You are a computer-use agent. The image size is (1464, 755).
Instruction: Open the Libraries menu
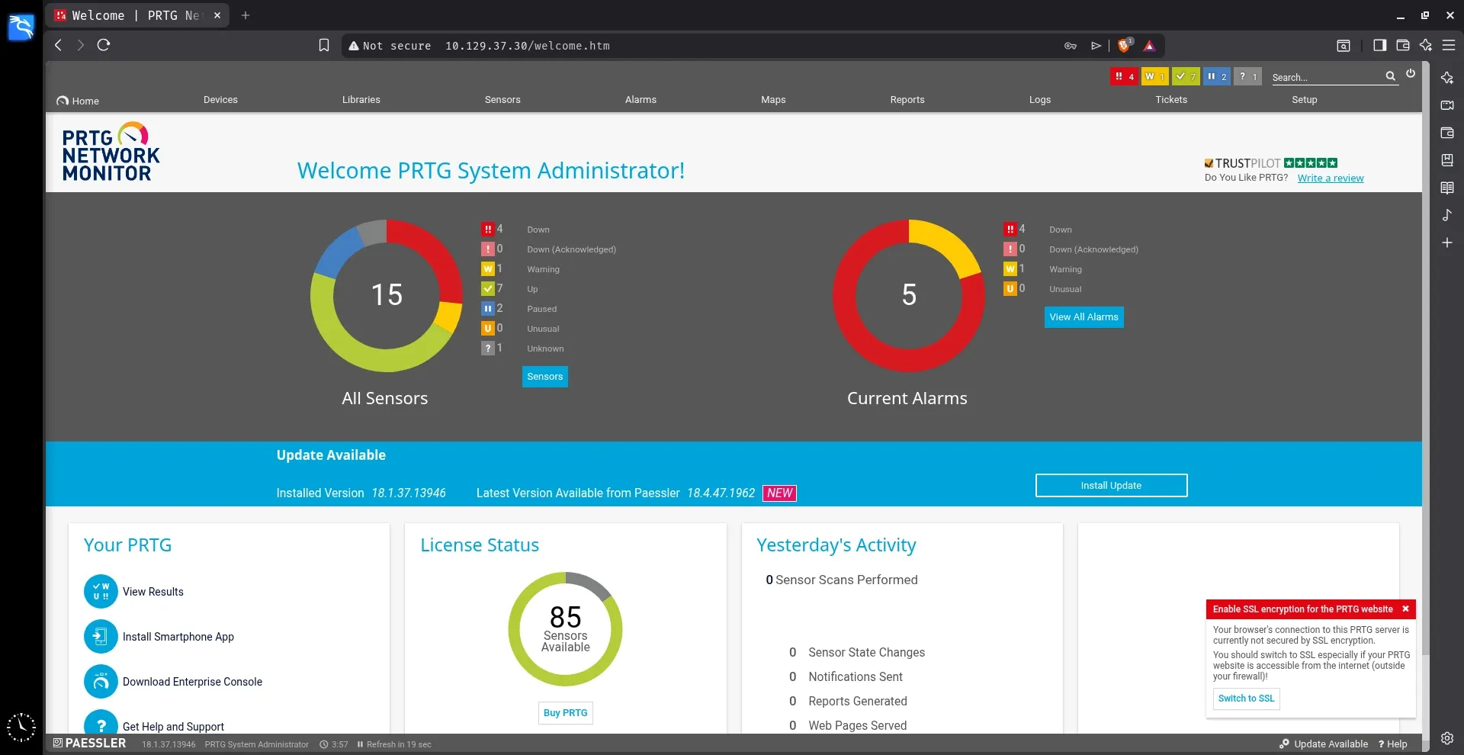361,100
